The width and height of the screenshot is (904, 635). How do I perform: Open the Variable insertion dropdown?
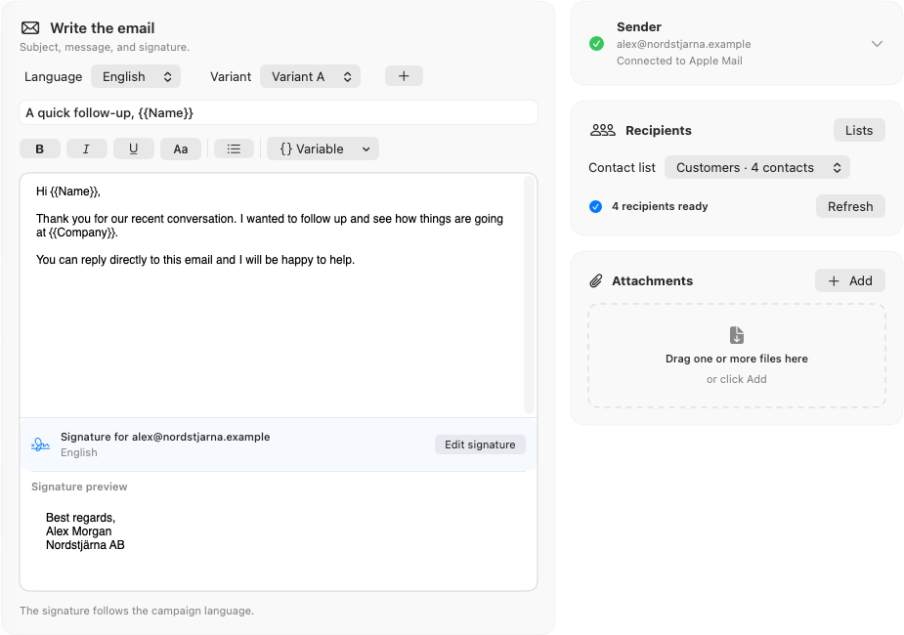pos(323,148)
